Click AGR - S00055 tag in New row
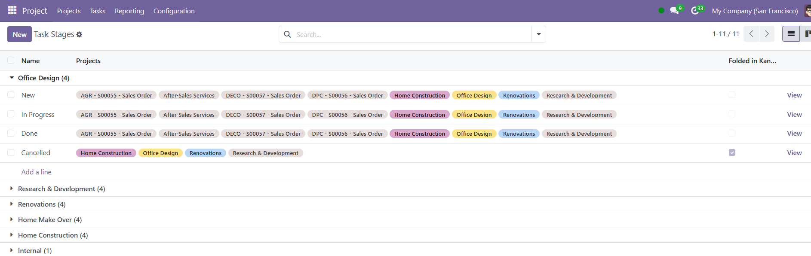 pos(117,95)
